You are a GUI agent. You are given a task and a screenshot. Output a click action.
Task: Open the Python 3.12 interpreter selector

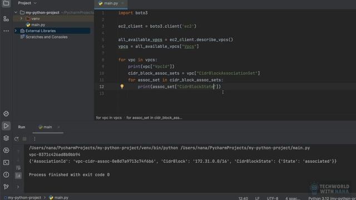332,198
